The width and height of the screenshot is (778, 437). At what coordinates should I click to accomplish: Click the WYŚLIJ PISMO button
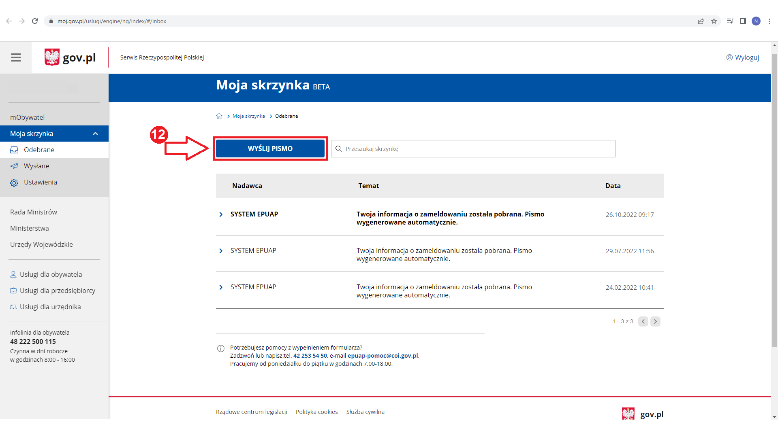coord(270,148)
